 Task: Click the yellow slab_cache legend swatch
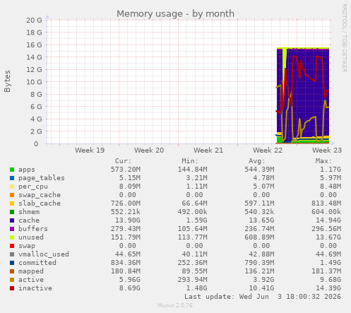click(12, 203)
